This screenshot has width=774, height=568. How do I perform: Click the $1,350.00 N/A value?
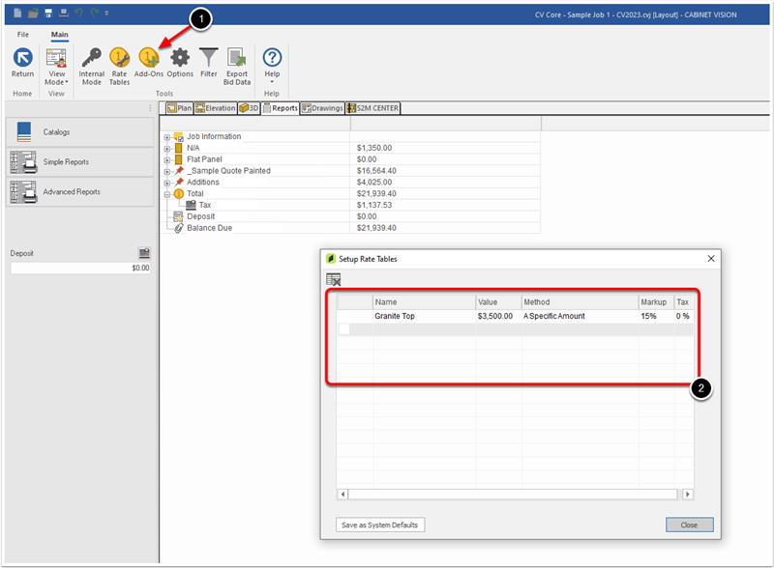374,148
